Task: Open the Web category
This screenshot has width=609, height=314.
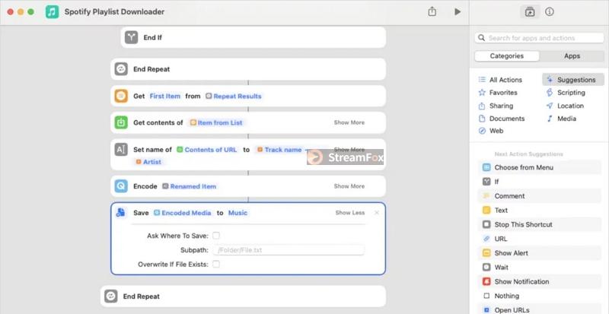Action: (x=491, y=131)
